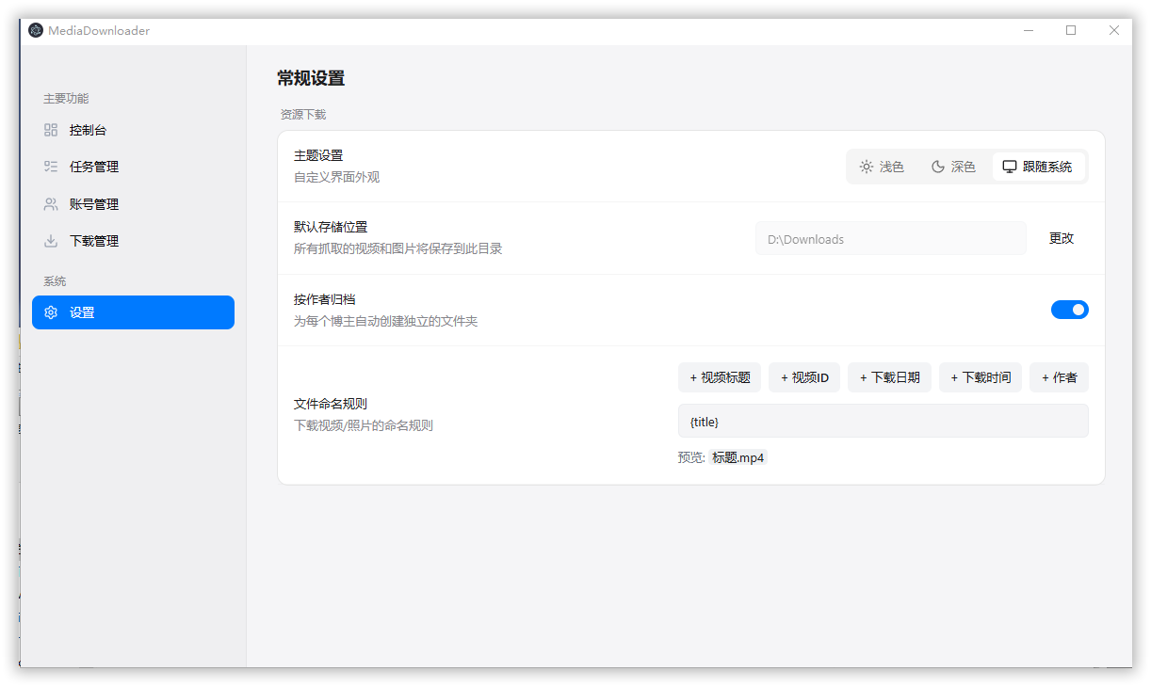Click the {title} naming rule text field

click(x=883, y=422)
